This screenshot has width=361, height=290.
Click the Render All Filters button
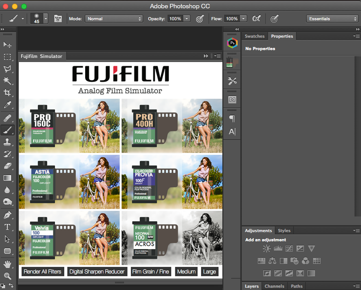point(42,272)
